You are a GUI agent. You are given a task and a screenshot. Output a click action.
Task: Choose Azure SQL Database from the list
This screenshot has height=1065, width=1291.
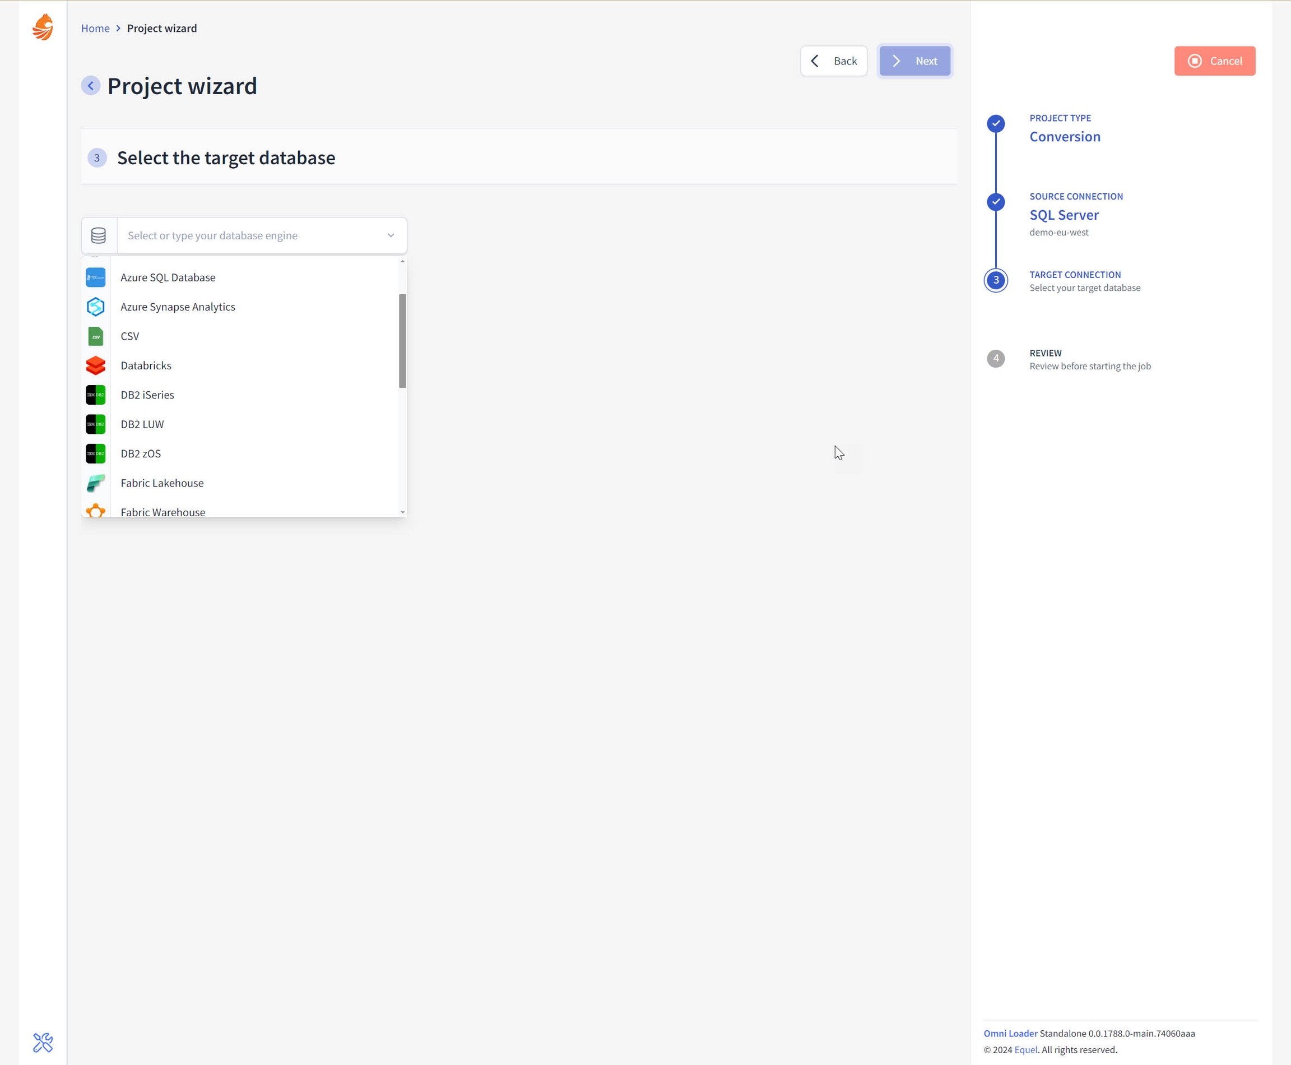click(168, 277)
